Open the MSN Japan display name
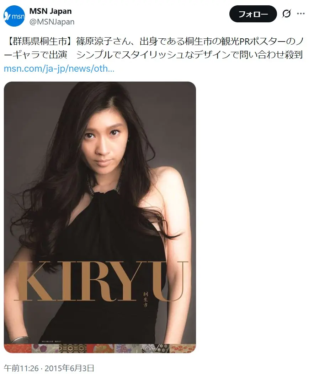This screenshot has height=374, width=314. pos(50,11)
